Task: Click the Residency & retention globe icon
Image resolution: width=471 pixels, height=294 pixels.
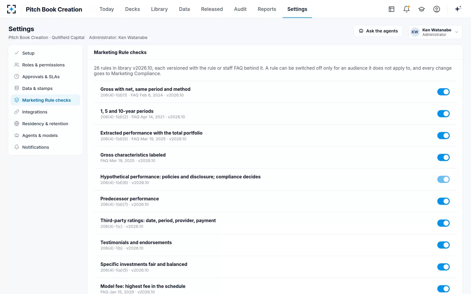Action: (x=17, y=123)
